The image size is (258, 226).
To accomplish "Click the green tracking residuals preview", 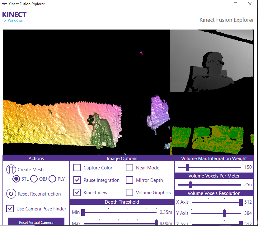I will point(212,123).
